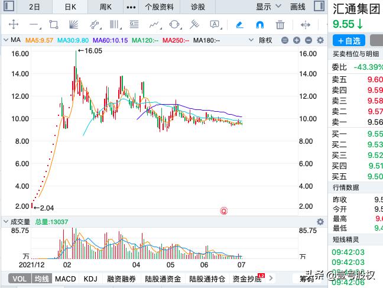Click the MA250 label
This screenshot has height=288, width=383.
pos(176,40)
